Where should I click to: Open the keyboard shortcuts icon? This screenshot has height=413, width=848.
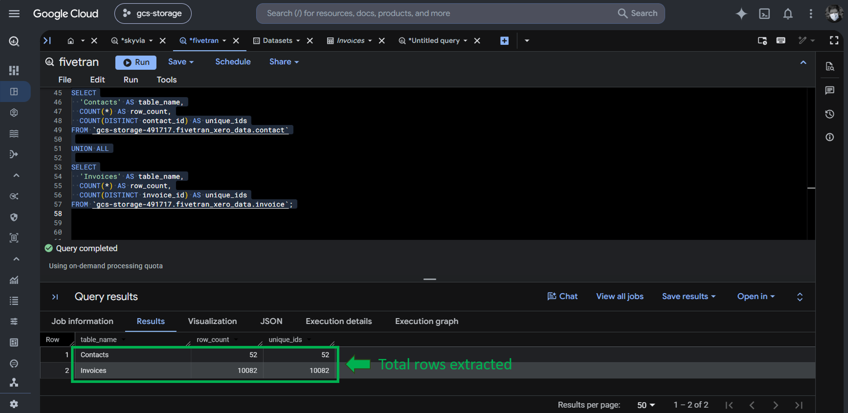pos(780,41)
